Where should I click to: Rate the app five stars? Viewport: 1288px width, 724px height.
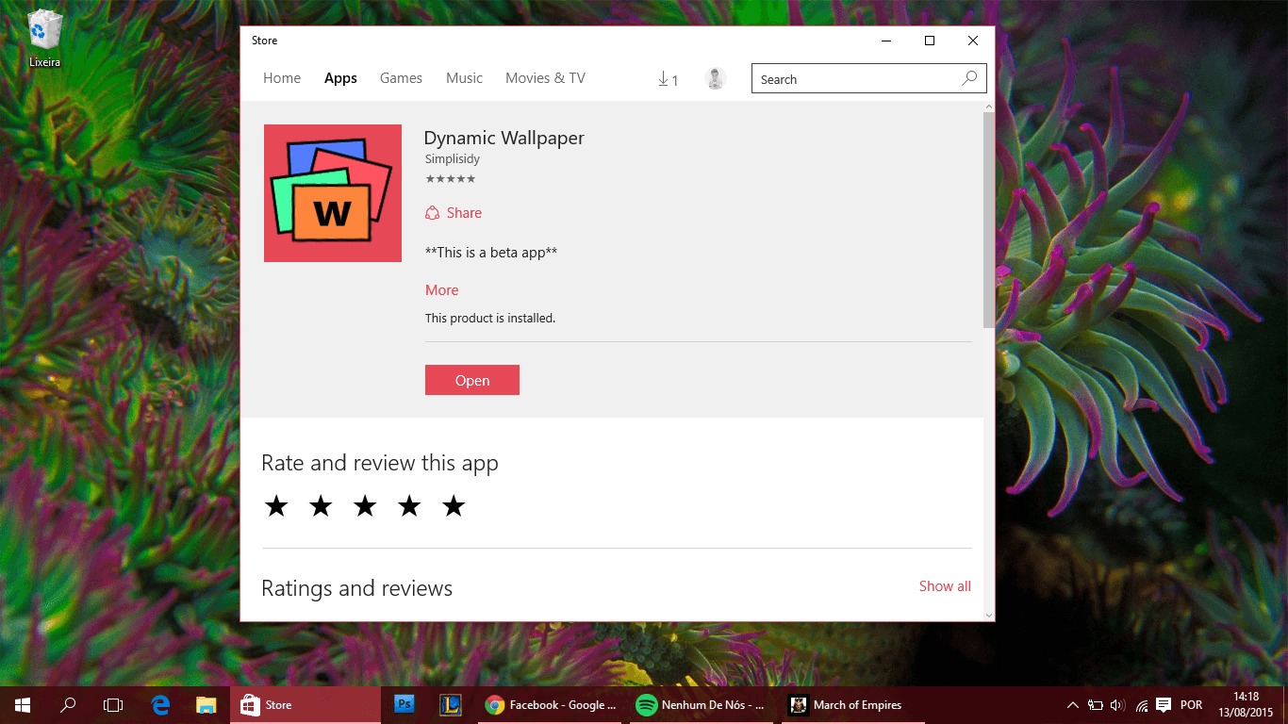454,506
